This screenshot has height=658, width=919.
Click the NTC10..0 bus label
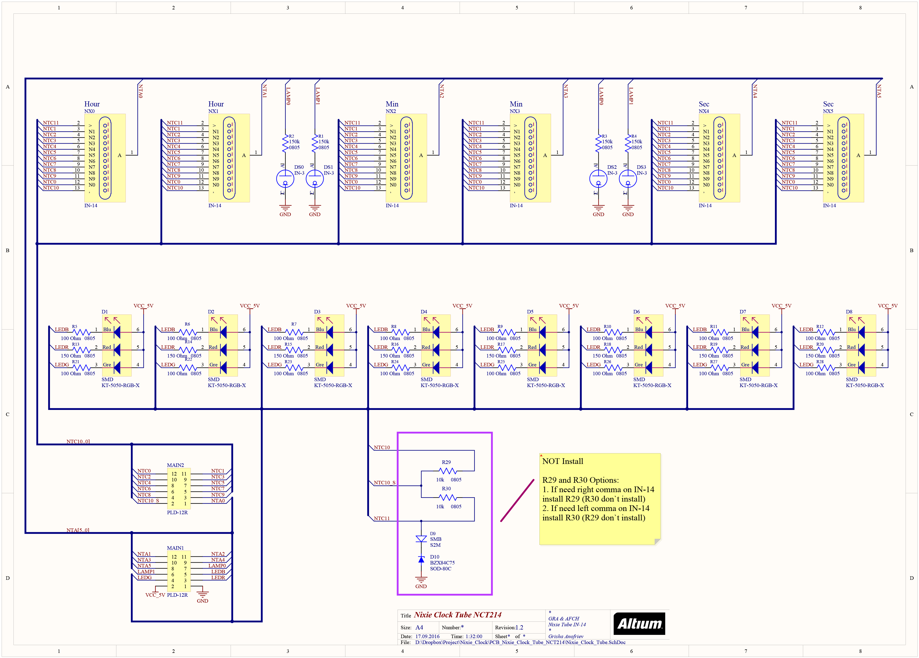(x=78, y=441)
